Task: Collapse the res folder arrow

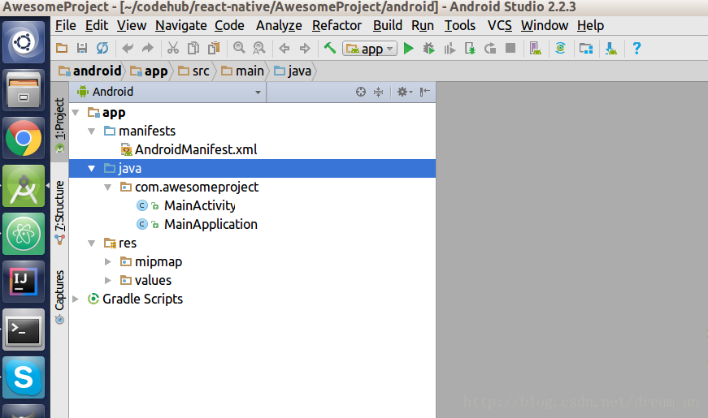Action: (x=92, y=243)
